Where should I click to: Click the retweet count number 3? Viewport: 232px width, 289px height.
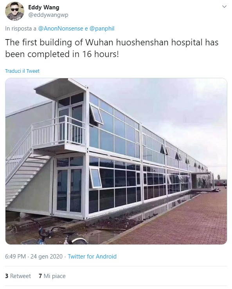[7, 276]
